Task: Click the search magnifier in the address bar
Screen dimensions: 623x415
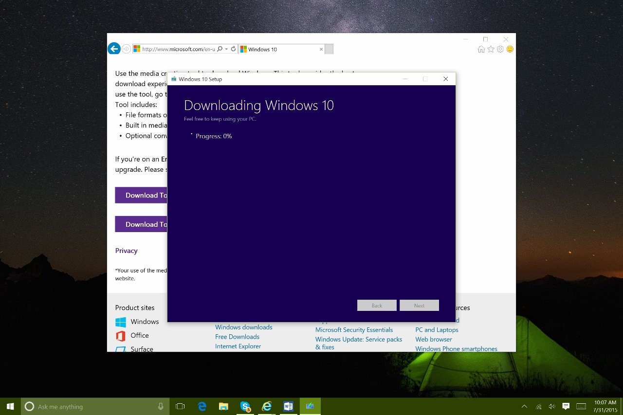Action: [220, 49]
